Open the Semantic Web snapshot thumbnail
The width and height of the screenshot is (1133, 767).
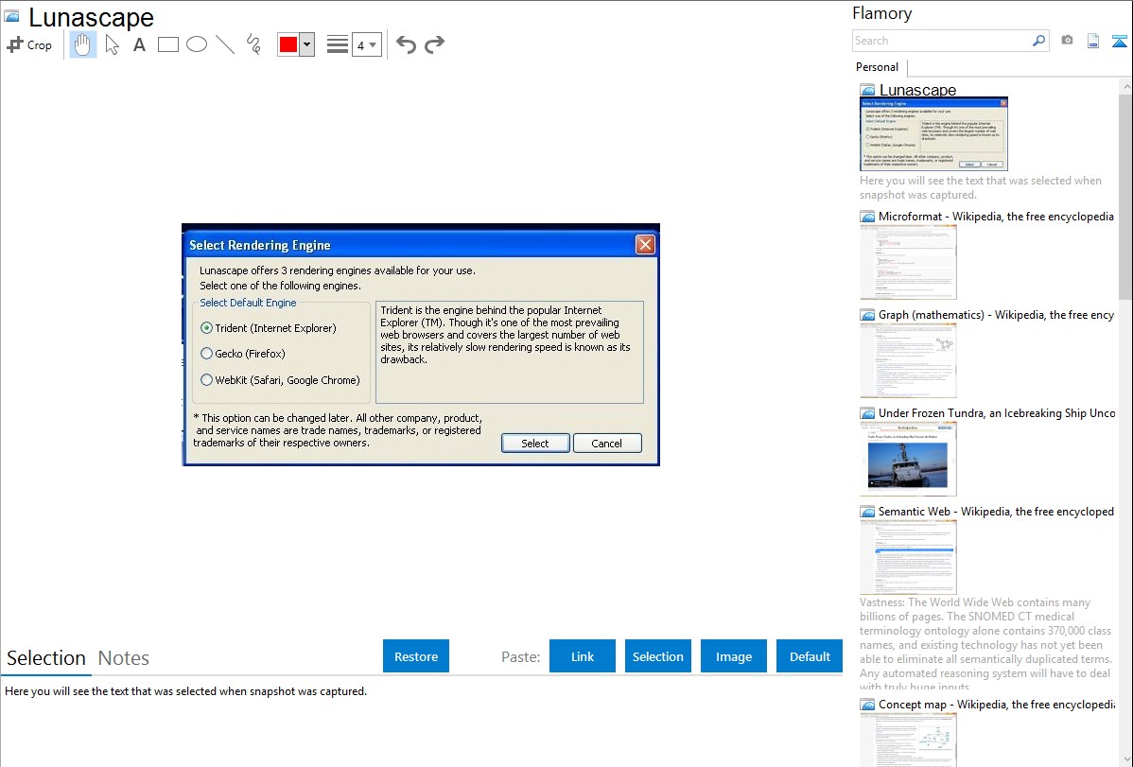908,557
